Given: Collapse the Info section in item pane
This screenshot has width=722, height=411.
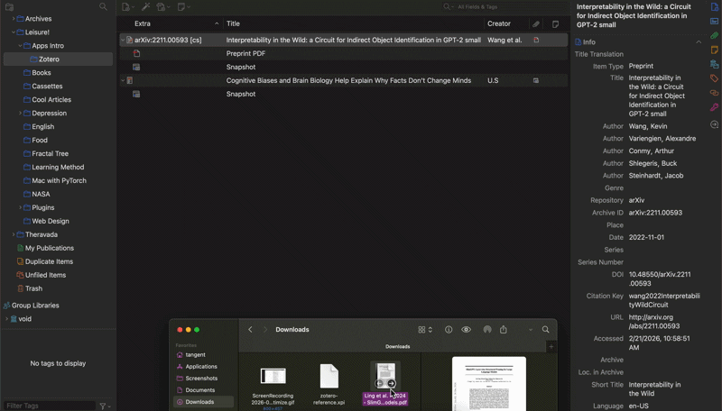Looking at the screenshot, I should point(698,42).
